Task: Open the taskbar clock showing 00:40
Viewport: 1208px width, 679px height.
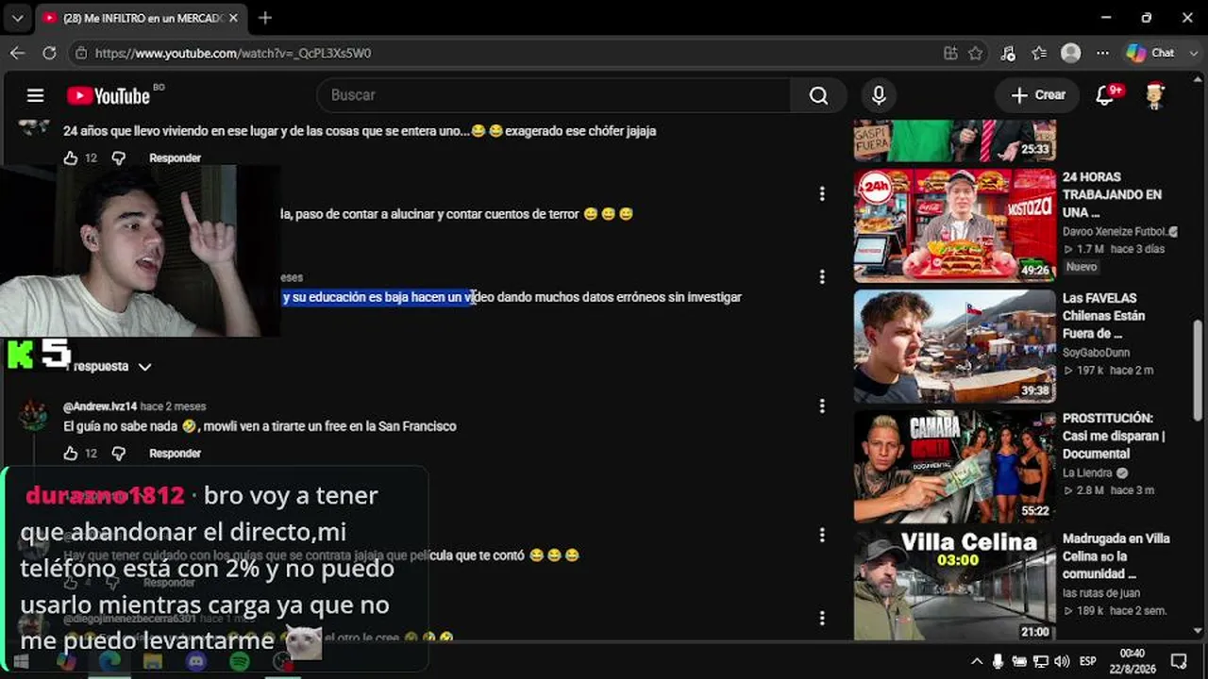Action: [1132, 661]
